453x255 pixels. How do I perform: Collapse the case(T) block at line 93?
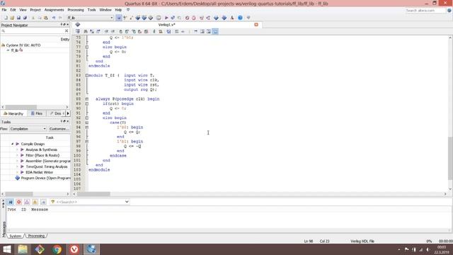click(86, 123)
